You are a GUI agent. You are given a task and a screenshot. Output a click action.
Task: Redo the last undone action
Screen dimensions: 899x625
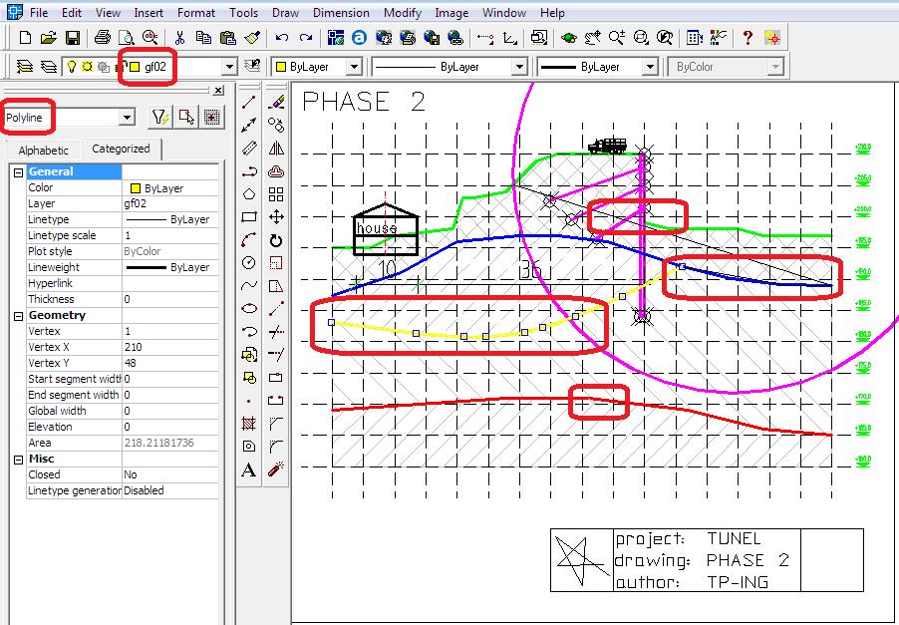[x=306, y=38]
